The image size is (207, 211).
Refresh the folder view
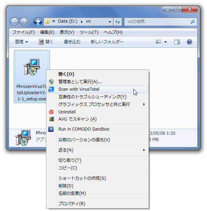(118, 22)
